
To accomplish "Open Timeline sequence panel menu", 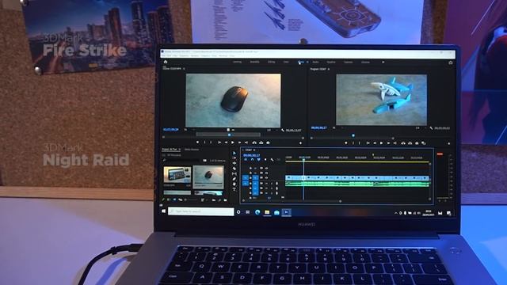I will [254, 150].
